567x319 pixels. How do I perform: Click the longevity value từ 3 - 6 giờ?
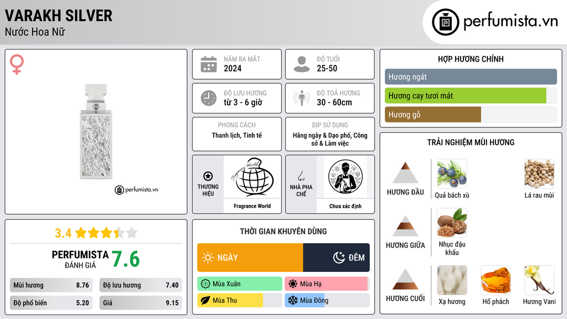tap(243, 102)
